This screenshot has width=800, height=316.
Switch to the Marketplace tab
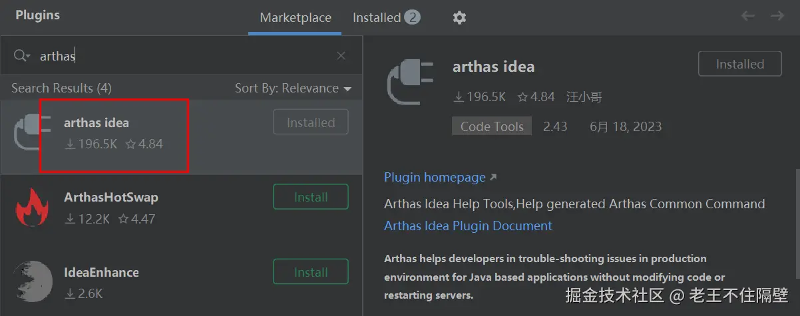click(x=296, y=18)
